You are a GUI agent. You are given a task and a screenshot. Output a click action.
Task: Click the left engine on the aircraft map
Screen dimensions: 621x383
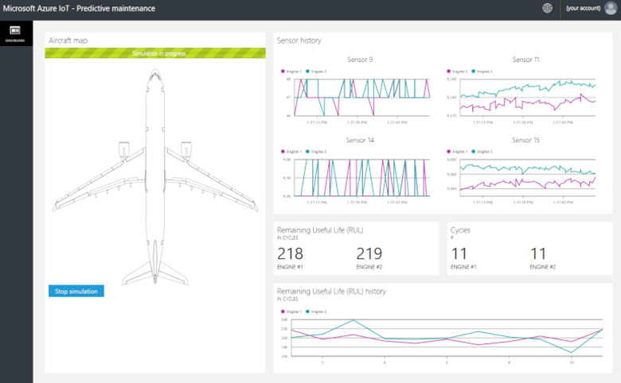click(123, 149)
